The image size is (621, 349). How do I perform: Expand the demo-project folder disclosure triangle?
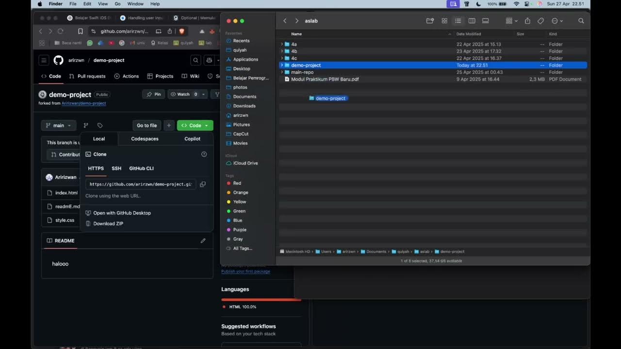tap(282, 65)
